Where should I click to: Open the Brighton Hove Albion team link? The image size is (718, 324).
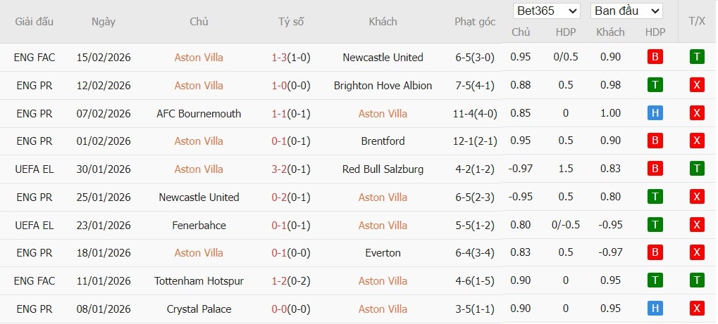[x=383, y=86]
